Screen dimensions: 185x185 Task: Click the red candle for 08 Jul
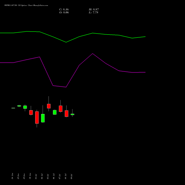67,114
